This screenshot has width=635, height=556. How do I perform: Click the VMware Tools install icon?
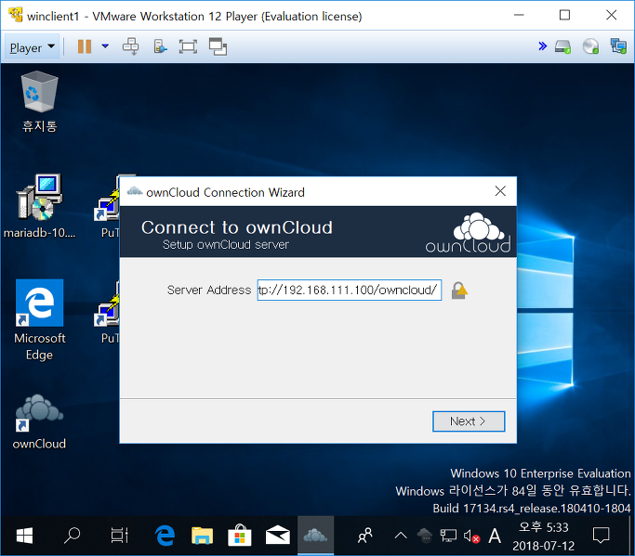[x=160, y=47]
